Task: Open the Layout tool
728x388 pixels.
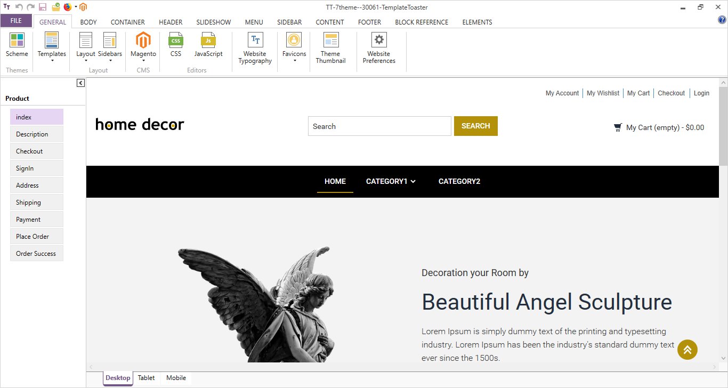Action: (85, 44)
